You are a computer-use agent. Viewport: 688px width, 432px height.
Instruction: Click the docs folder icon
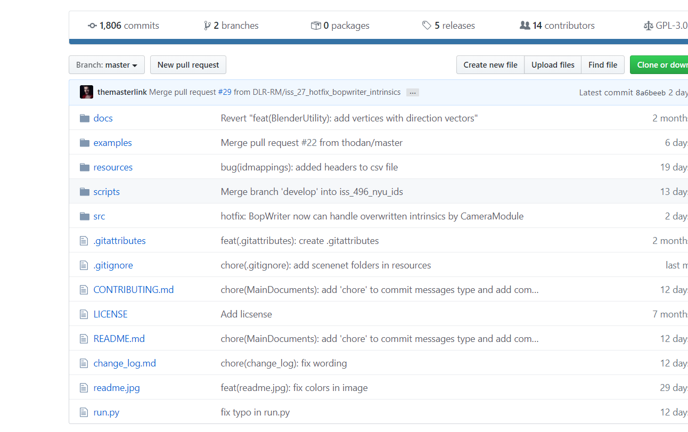85,118
